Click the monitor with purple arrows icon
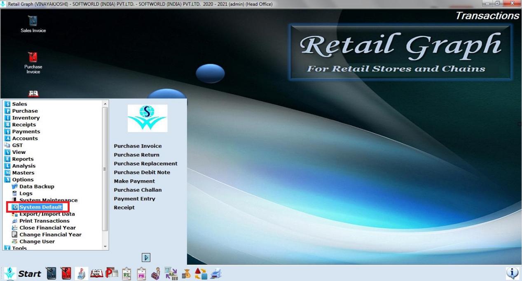The image size is (522, 281). click(x=171, y=274)
